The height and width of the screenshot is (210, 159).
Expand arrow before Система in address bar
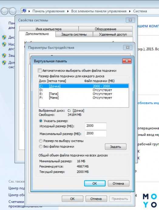(x=130, y=11)
